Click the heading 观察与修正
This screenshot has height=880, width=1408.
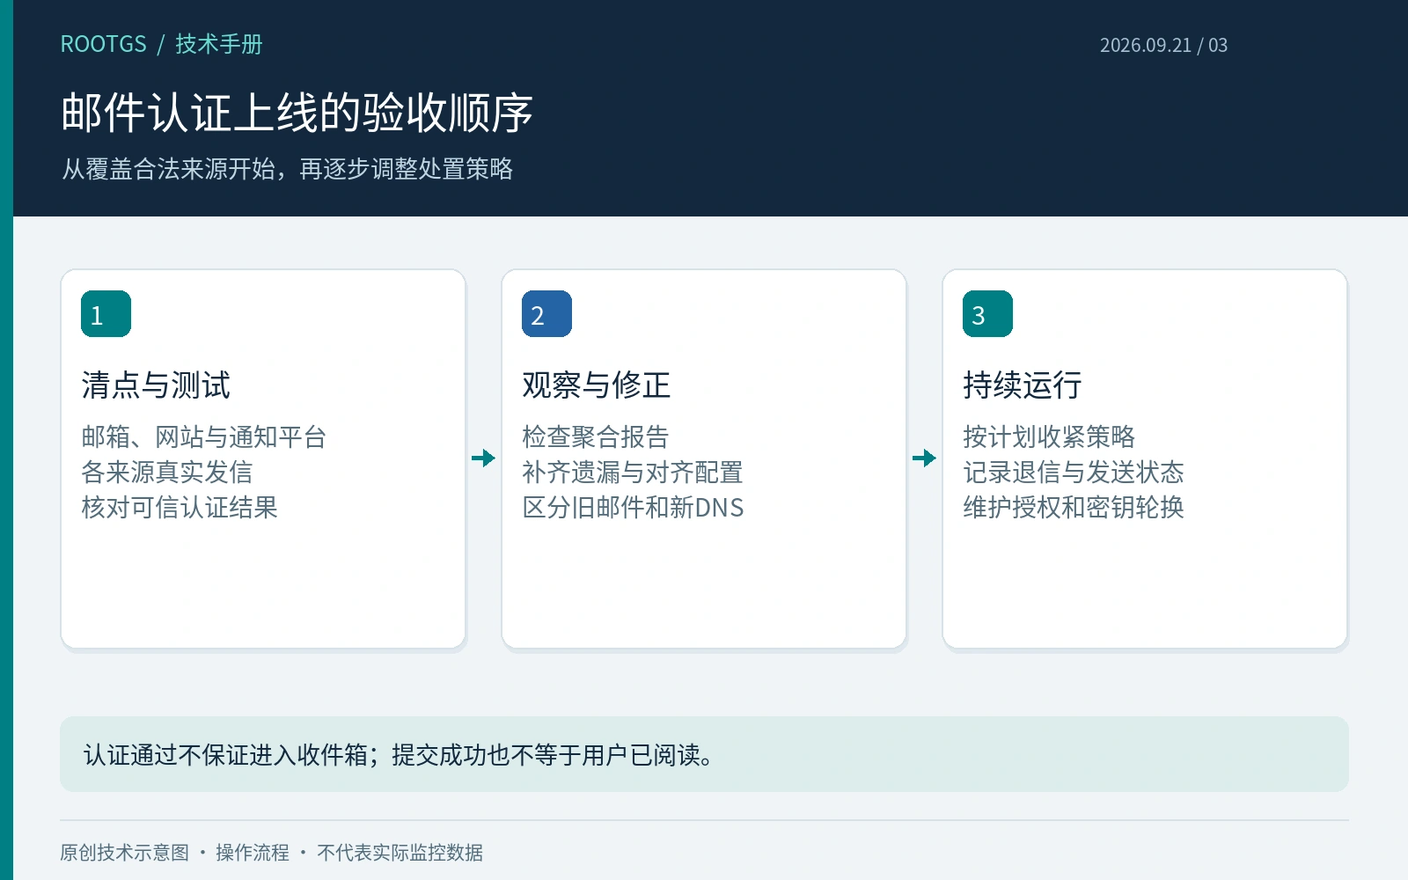[597, 385]
